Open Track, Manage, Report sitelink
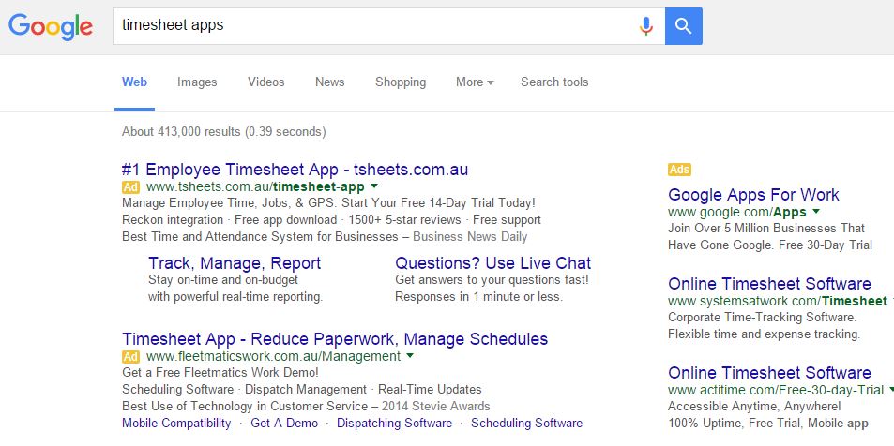The image size is (894, 446). [235, 263]
